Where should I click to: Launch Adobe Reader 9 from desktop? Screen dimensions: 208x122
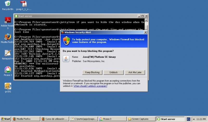(8, 20)
